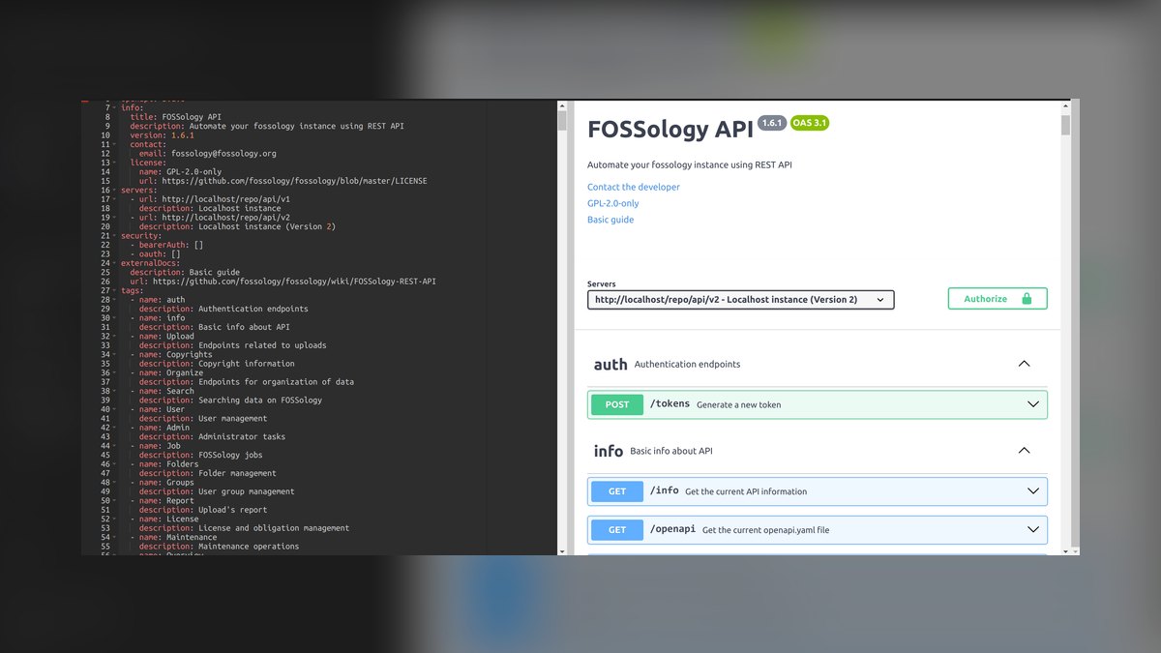This screenshot has width=1161, height=653.
Task: Open the Servers dropdown
Action: click(x=740, y=300)
